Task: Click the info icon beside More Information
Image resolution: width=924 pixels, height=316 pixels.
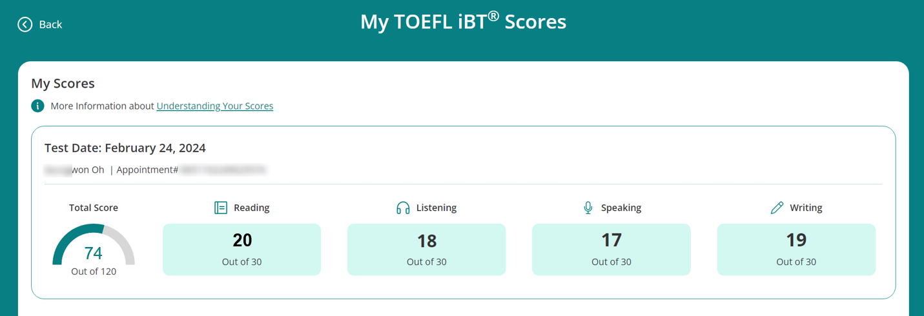Action: pyautogui.click(x=37, y=106)
